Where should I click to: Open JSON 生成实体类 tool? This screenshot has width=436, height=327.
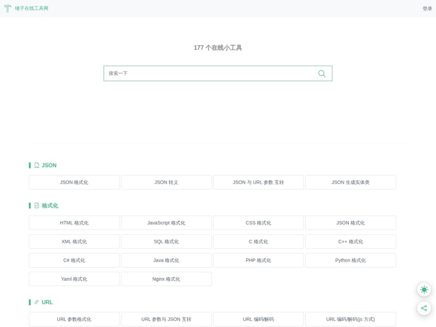pos(350,183)
